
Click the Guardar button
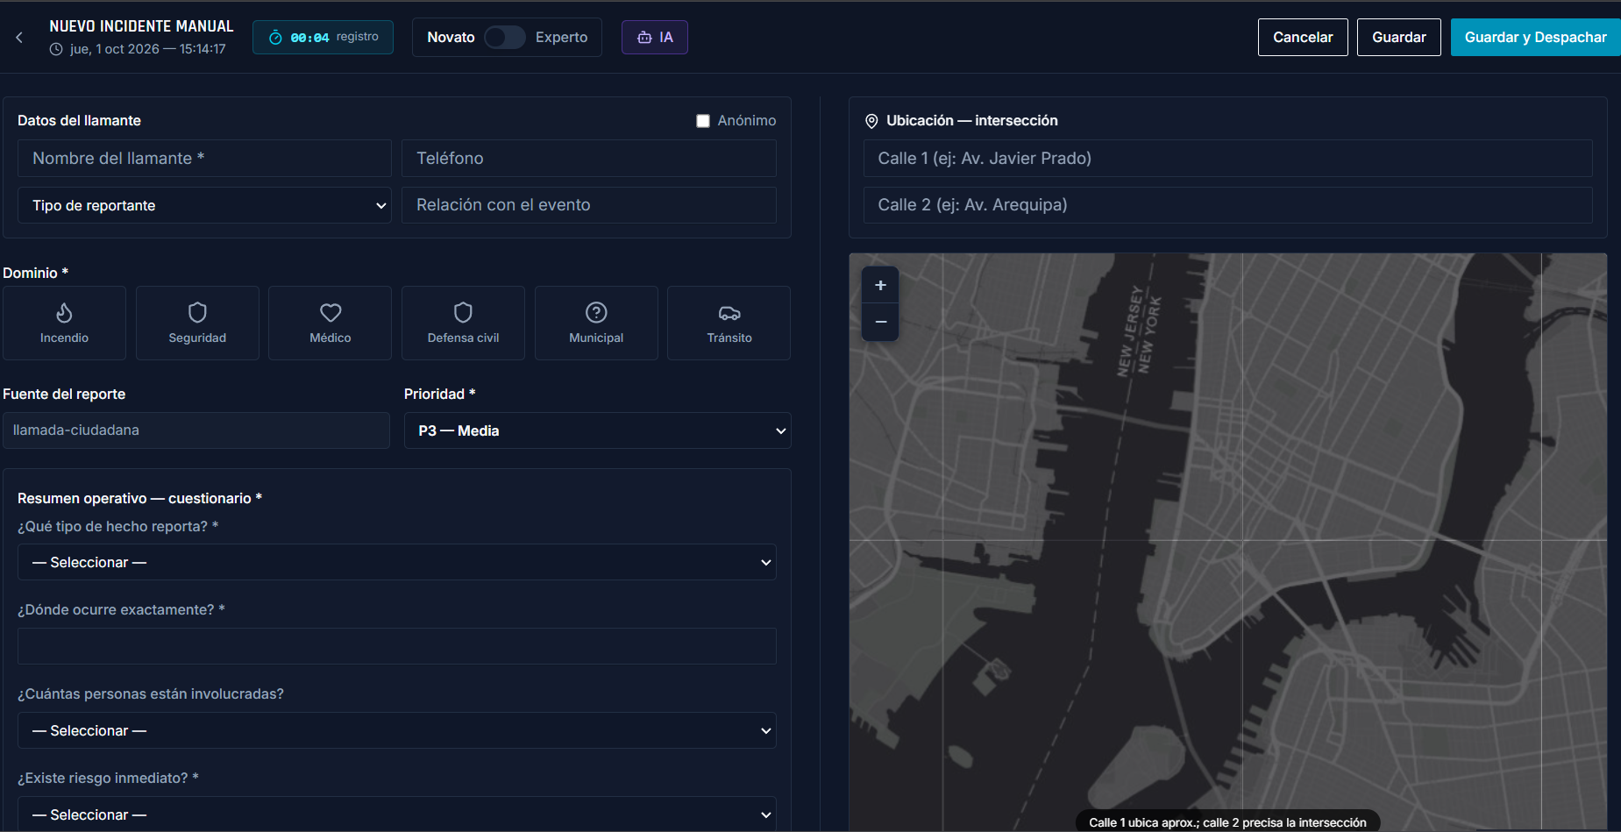pyautogui.click(x=1399, y=37)
